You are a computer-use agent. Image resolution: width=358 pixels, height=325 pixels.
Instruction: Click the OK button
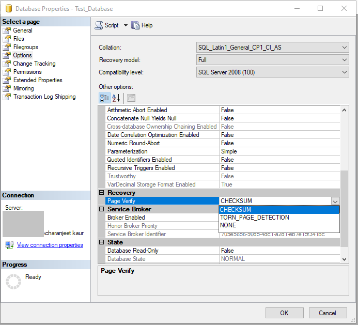(284, 313)
